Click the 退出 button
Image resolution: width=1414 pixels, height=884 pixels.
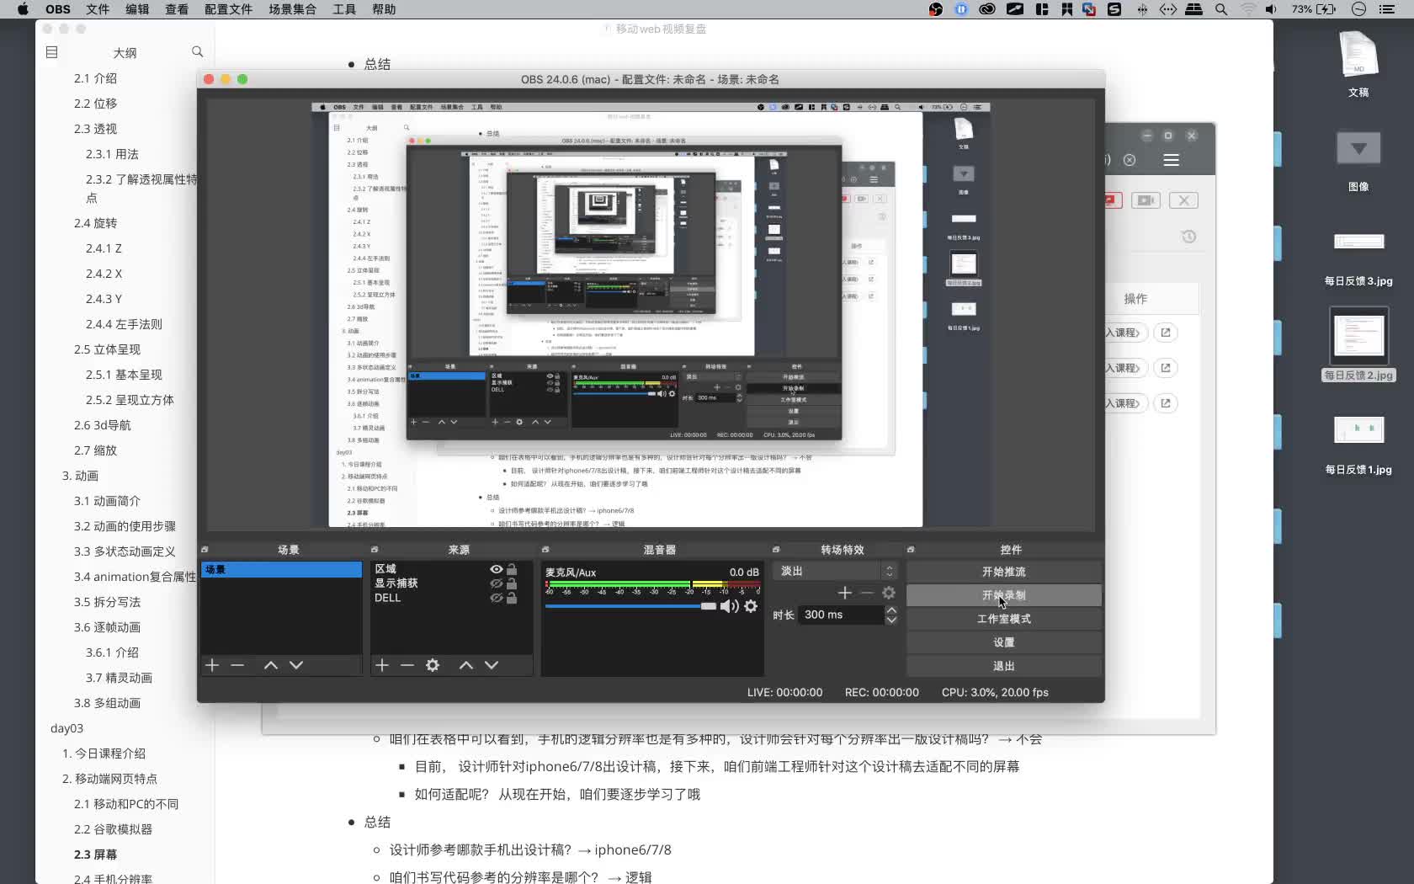tap(1004, 666)
